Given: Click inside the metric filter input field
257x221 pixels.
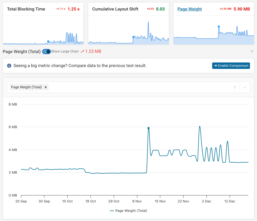Looking at the screenshot, I should pyautogui.click(x=135, y=87).
